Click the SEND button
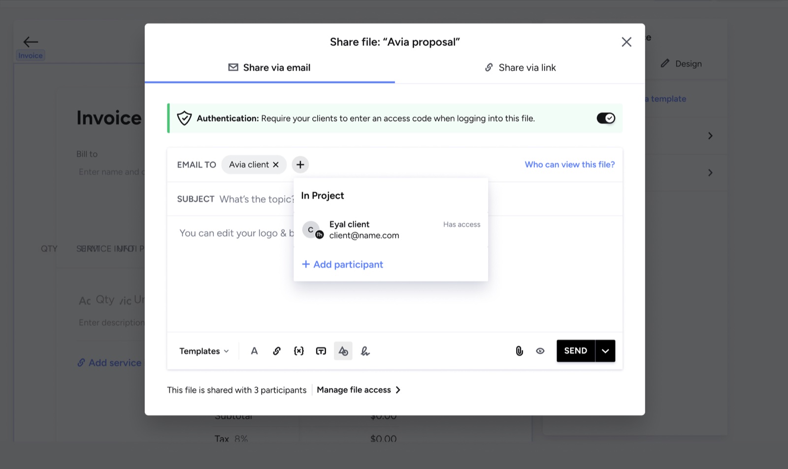Screen dimensions: 788x469 (x=576, y=351)
